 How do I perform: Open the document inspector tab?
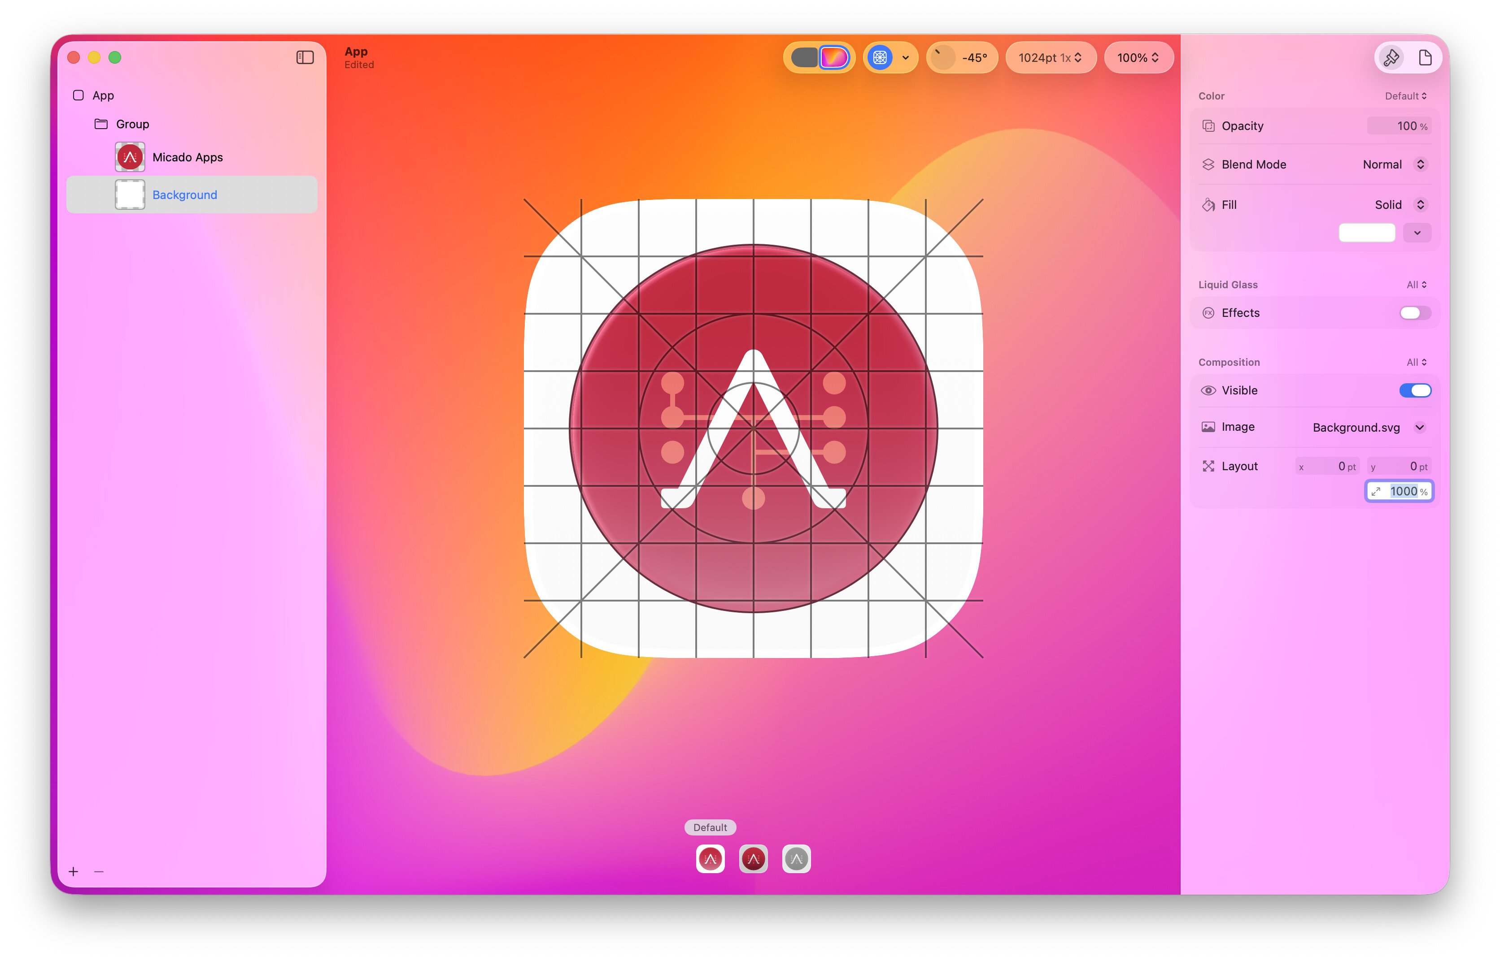click(1425, 57)
